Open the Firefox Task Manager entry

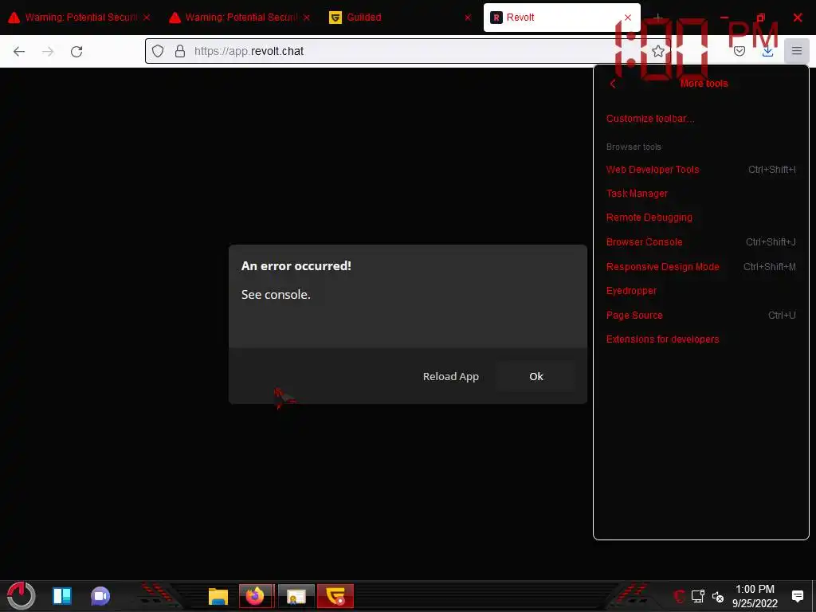(701, 193)
